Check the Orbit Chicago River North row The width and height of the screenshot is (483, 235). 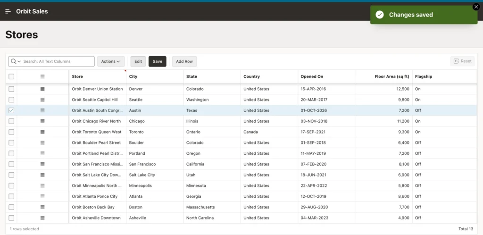(11, 121)
